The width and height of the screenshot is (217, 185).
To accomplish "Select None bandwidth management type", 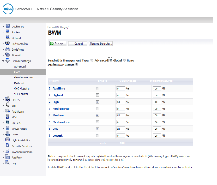I will click(x=125, y=60).
